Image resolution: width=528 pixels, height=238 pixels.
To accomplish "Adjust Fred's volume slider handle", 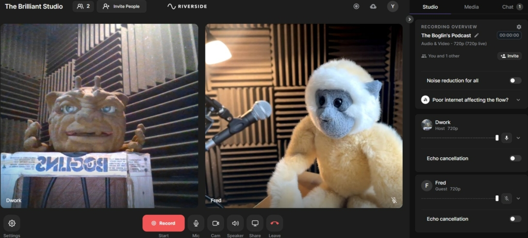I will (497, 198).
